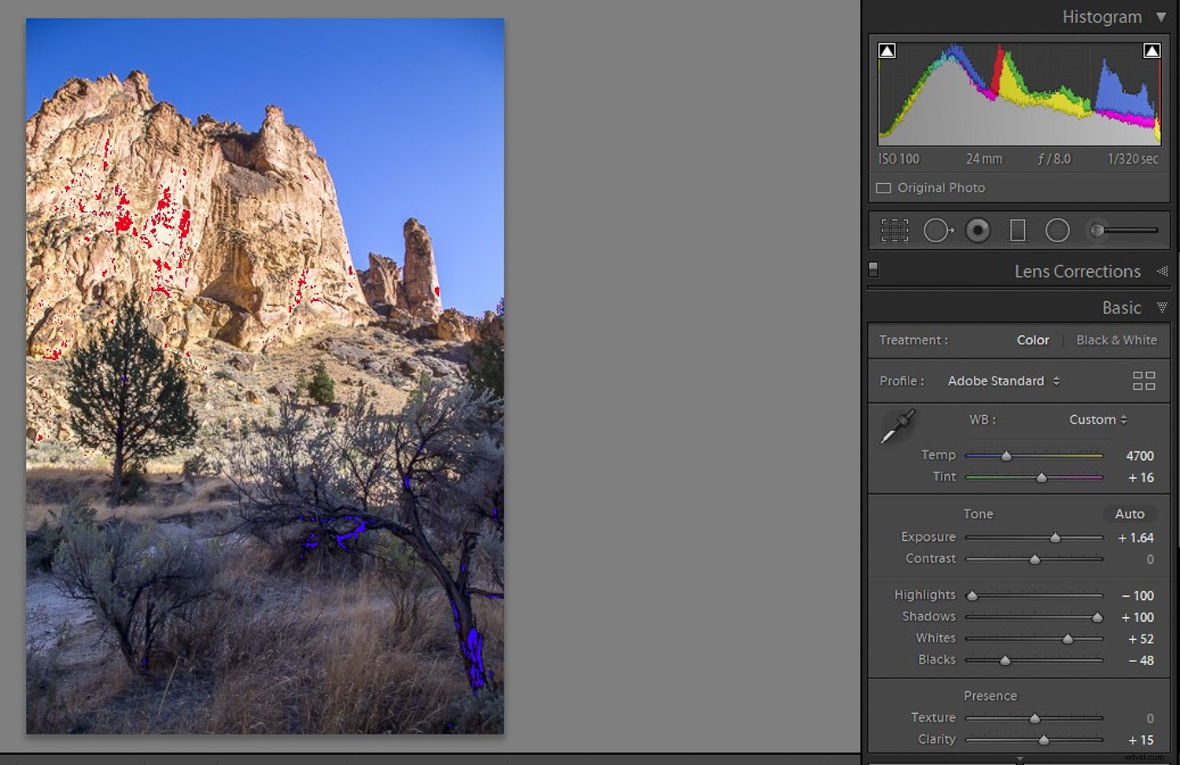1180x765 pixels.
Task: Select the Color treatment option
Action: coord(1032,340)
